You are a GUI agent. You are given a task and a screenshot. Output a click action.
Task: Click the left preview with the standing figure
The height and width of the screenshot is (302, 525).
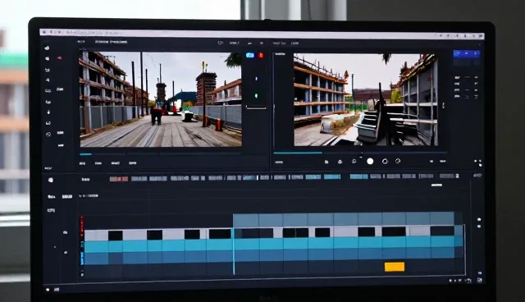tap(161, 99)
